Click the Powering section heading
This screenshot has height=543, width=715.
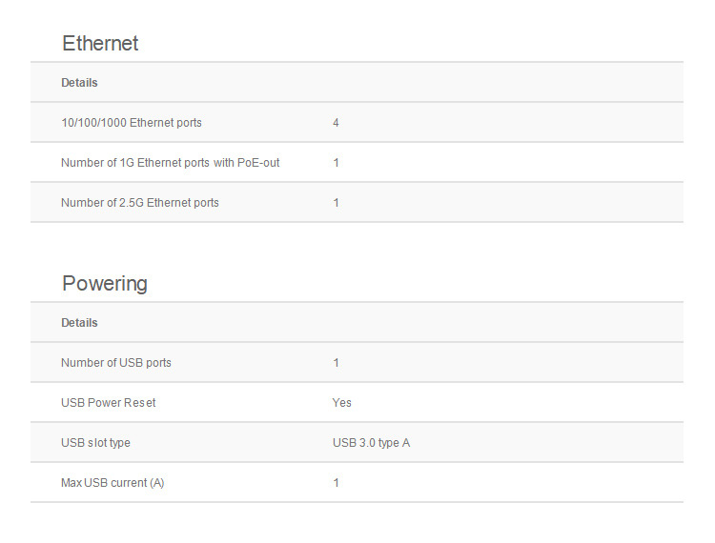click(105, 284)
